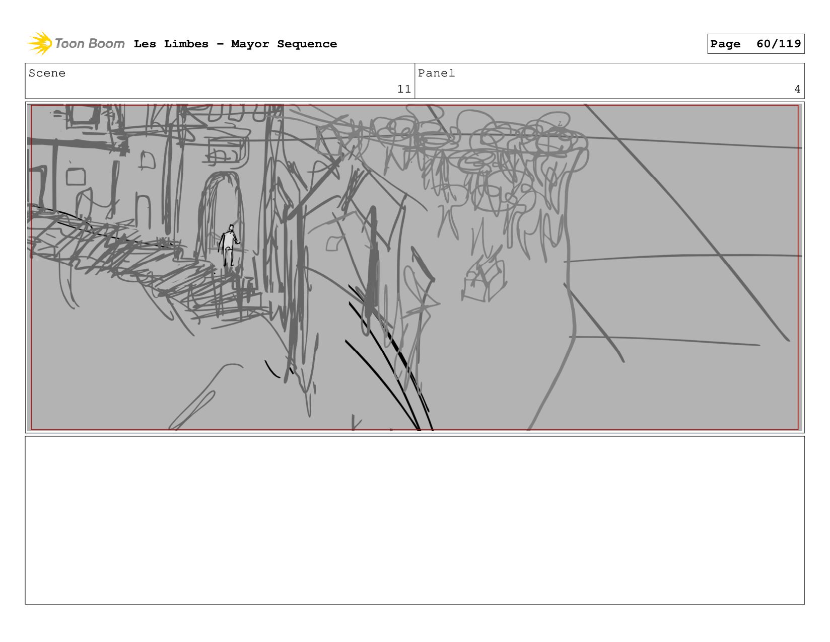Click the storyboard panel sketch thumbnail
The height and width of the screenshot is (642, 830).
point(415,267)
